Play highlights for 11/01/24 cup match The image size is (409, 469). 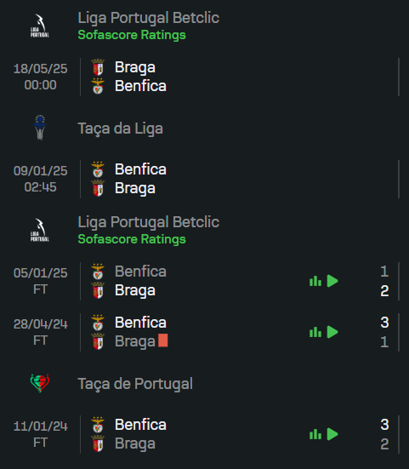coord(332,434)
